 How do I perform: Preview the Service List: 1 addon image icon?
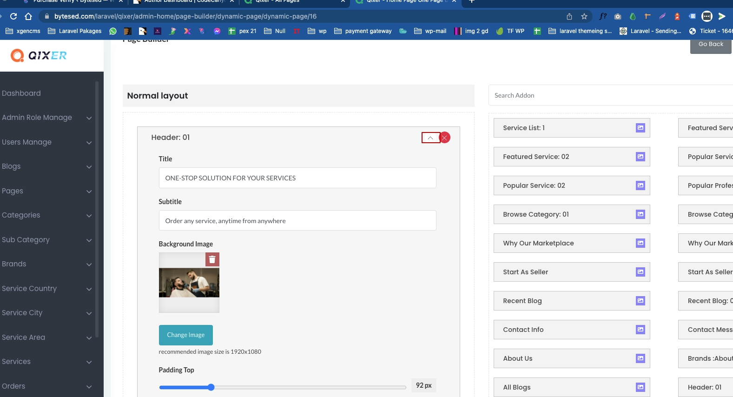click(x=640, y=128)
